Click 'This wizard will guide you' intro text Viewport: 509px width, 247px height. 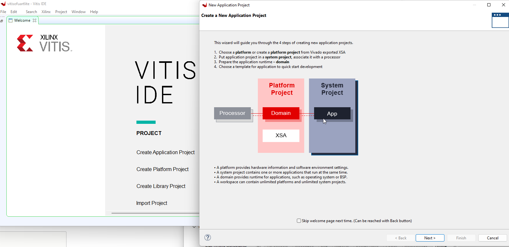(283, 43)
